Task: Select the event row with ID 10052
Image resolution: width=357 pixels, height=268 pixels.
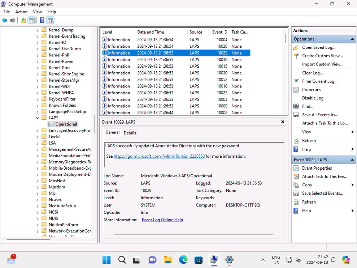Action: pyautogui.click(x=176, y=80)
